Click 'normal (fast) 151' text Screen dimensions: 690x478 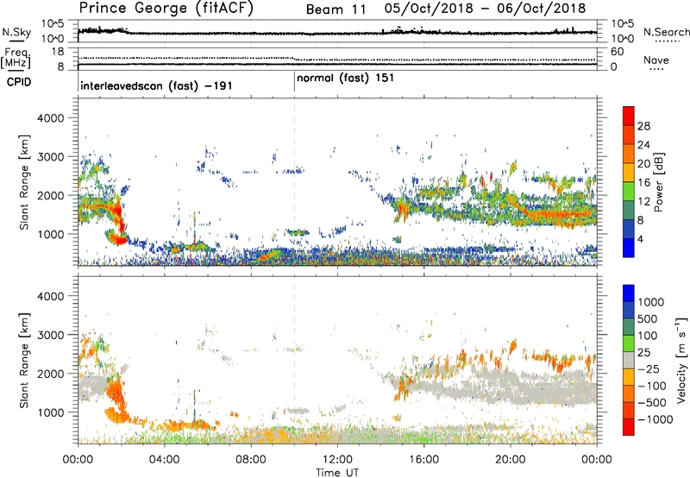click(346, 79)
